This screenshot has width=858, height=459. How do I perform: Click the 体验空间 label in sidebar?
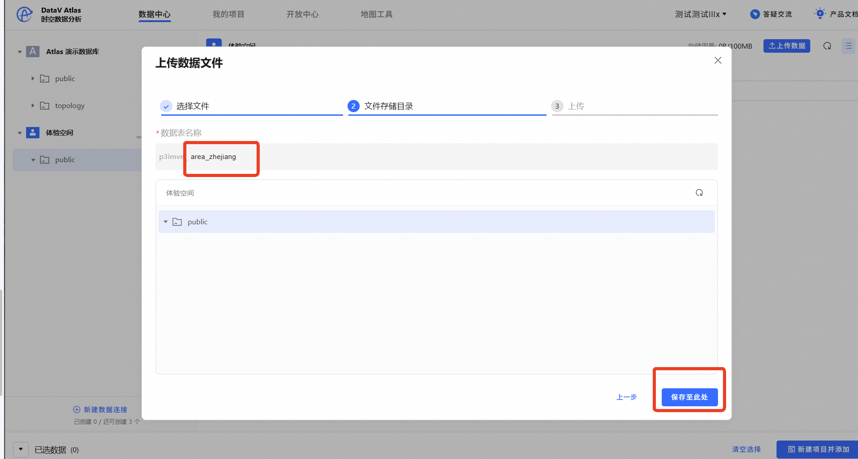coord(59,133)
